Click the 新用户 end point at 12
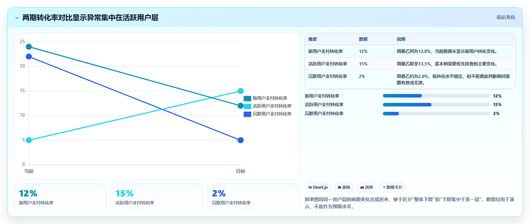Viewport: 530px width, 224px height. click(x=241, y=106)
